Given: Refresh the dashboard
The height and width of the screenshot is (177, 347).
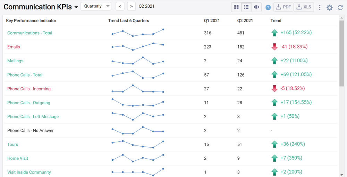Looking at the screenshot, I should click(340, 8).
